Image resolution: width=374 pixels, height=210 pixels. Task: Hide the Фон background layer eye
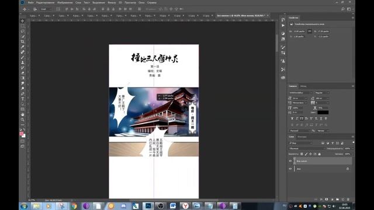(290, 169)
